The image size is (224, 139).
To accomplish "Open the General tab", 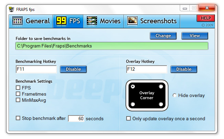I will coord(31,21).
